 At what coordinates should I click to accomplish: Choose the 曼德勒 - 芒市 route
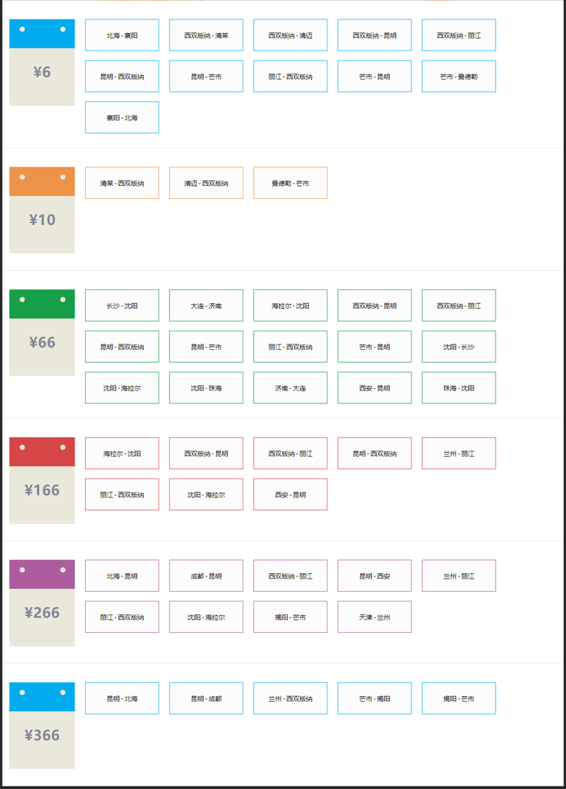coord(290,184)
